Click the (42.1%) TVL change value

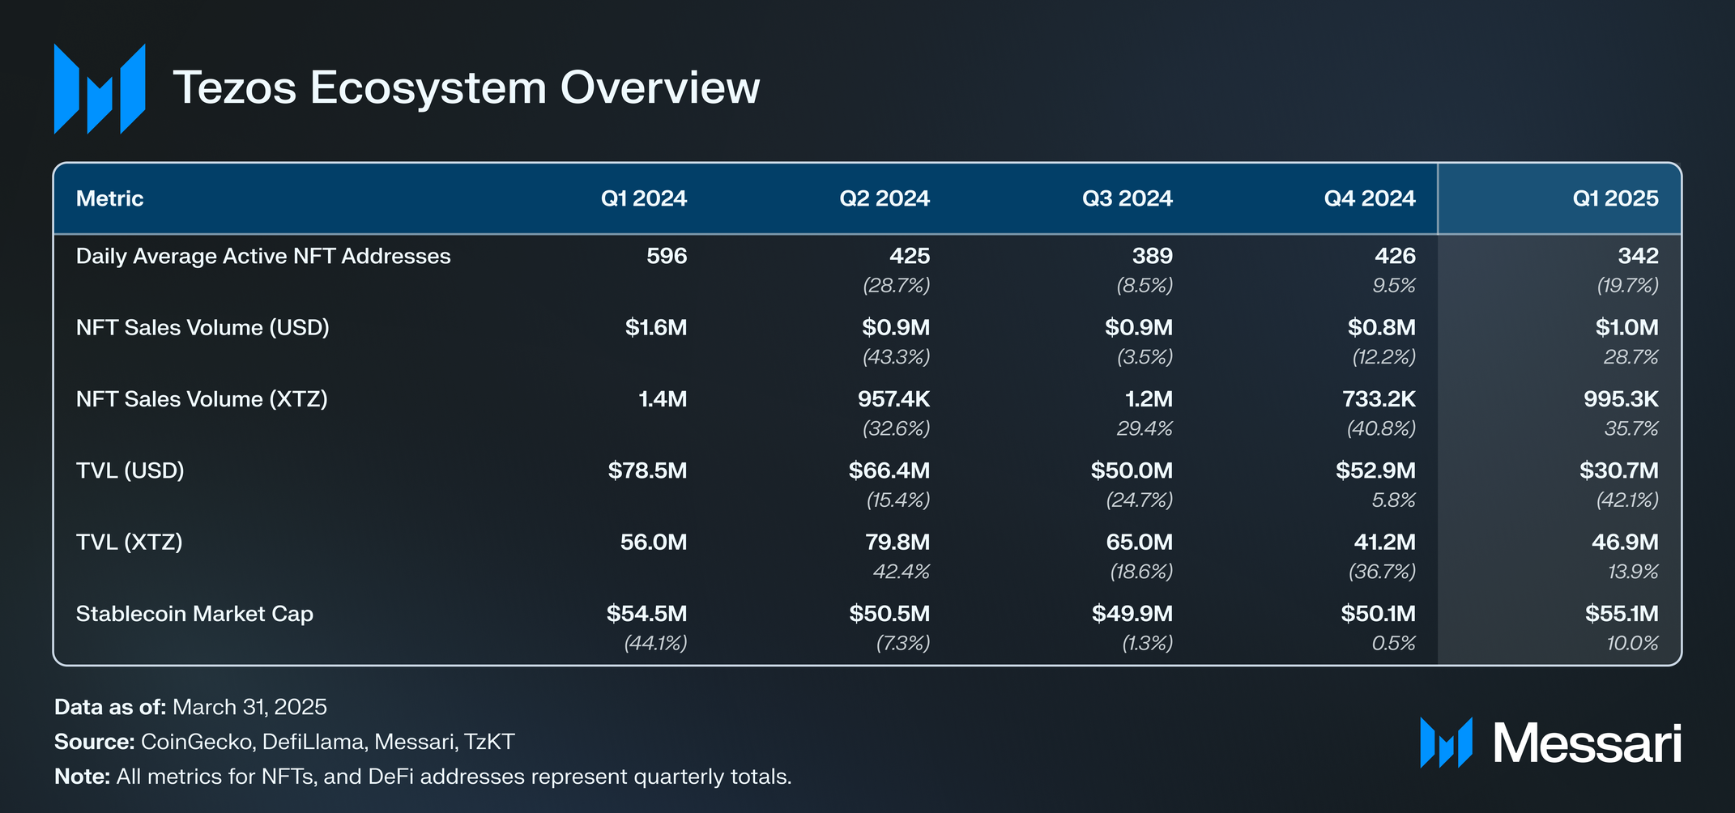(x=1628, y=500)
